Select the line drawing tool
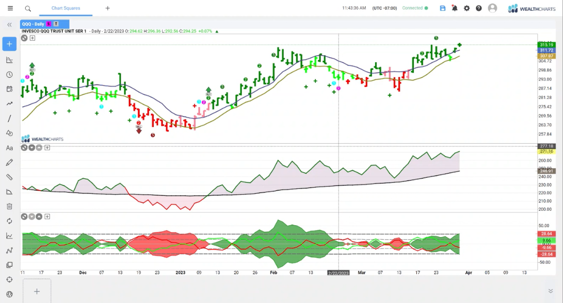 click(x=9, y=119)
